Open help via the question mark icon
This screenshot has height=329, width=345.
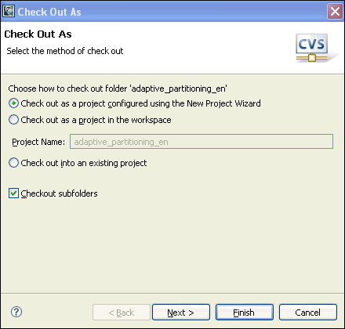pos(16,312)
